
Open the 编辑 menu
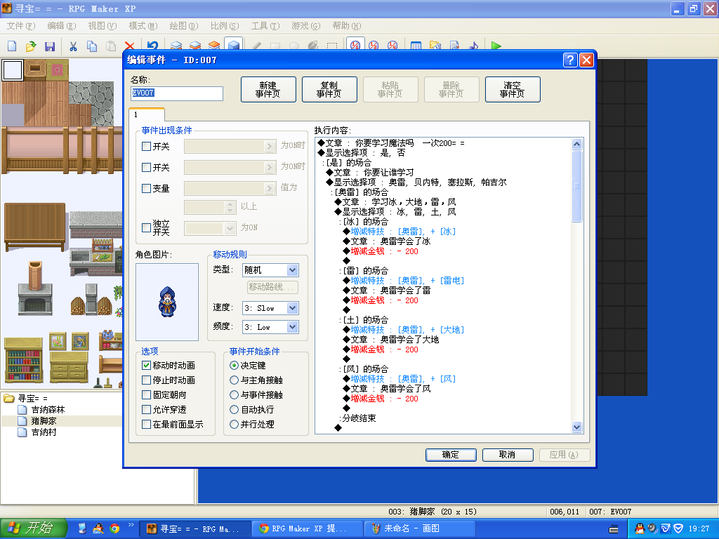pos(62,26)
